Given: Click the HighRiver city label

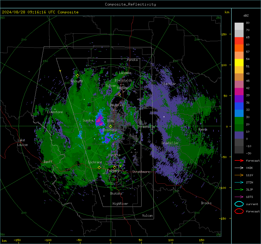Looking at the screenshot, I should click(x=120, y=204).
